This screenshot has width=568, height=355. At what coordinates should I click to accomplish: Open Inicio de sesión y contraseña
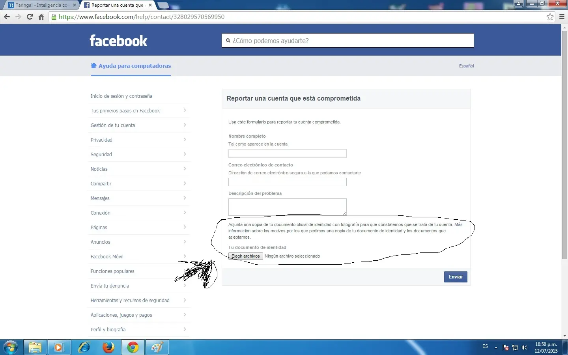pyautogui.click(x=121, y=96)
